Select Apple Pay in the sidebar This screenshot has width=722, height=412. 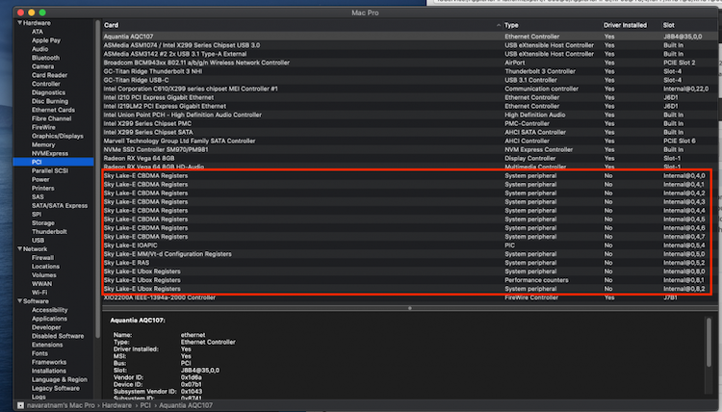pyautogui.click(x=46, y=40)
